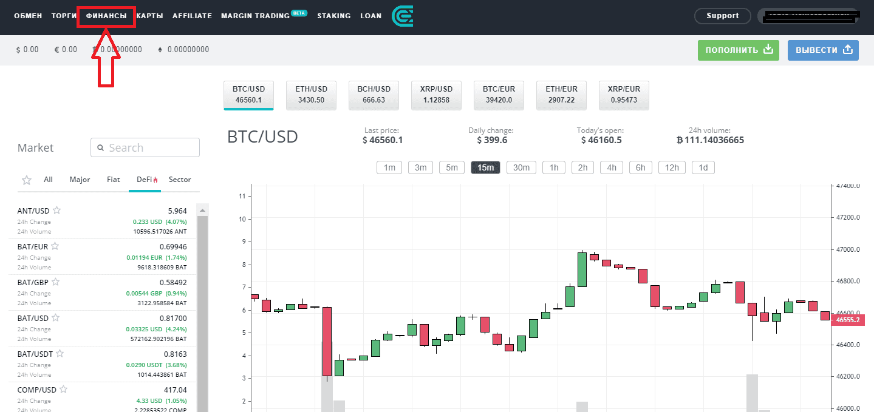Show favorites star tab in Market
The height and width of the screenshot is (412, 874).
pyautogui.click(x=27, y=180)
